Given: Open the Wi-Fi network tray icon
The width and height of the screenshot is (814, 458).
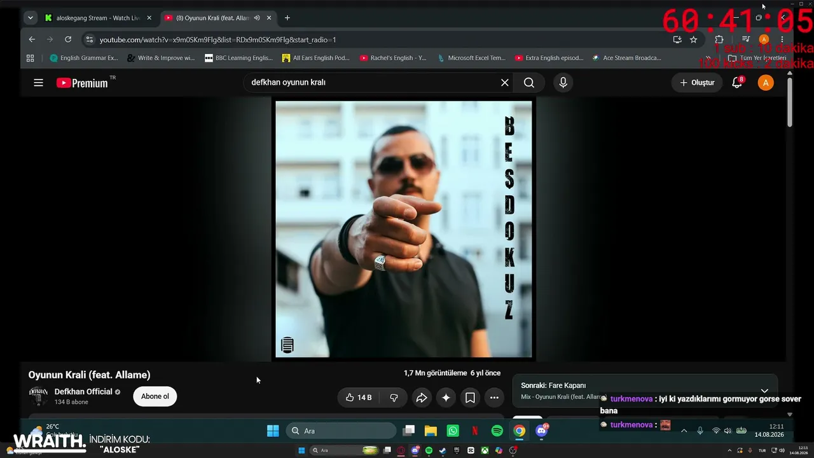Looking at the screenshot, I should pos(716,431).
